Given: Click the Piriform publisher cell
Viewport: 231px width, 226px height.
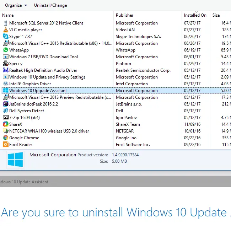Looking at the screenshot, I should [123, 64].
